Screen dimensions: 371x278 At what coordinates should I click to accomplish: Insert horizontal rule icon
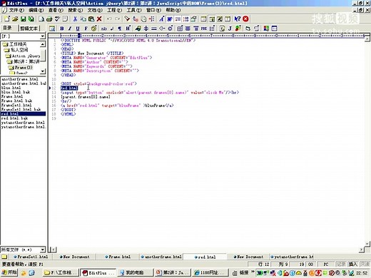154,29
